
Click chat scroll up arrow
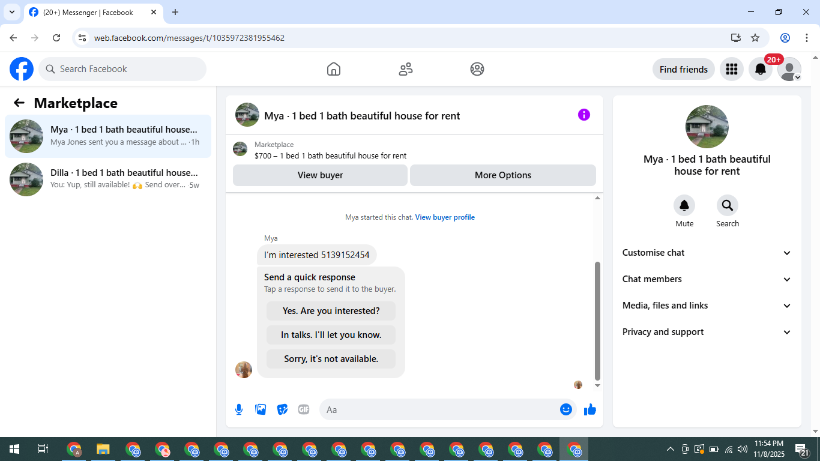tap(597, 198)
